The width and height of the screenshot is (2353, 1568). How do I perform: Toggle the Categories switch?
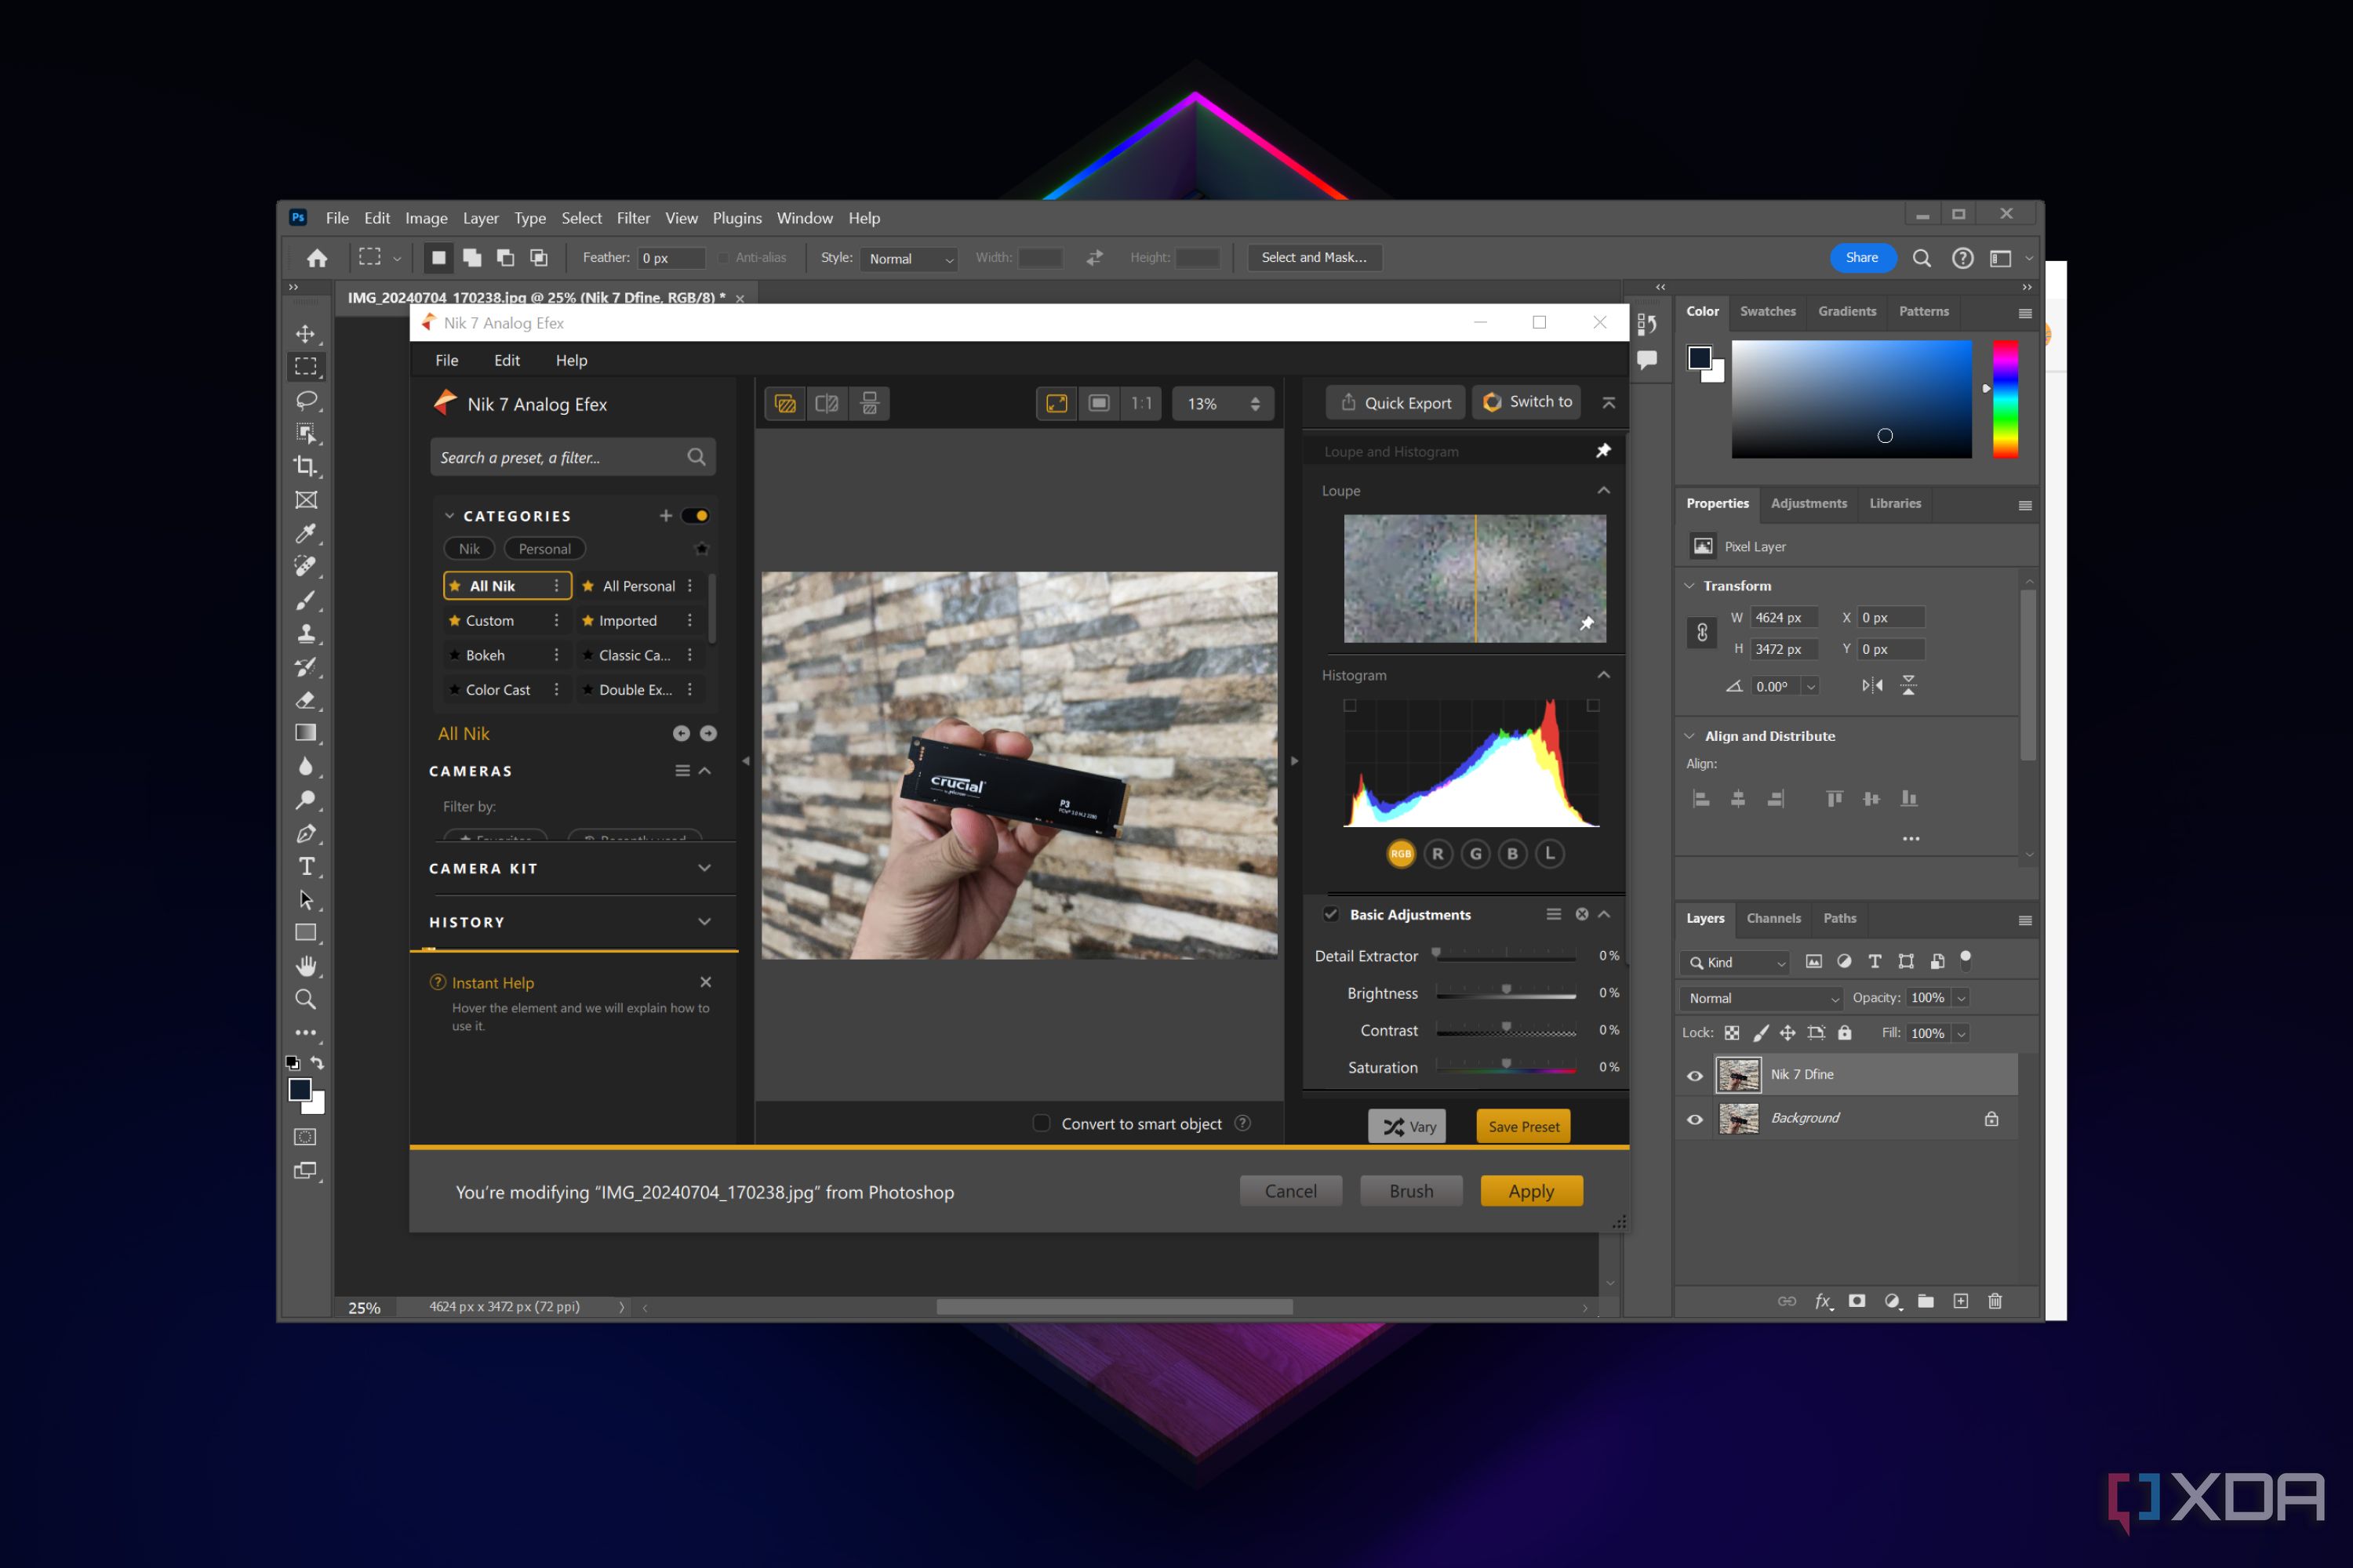point(695,516)
